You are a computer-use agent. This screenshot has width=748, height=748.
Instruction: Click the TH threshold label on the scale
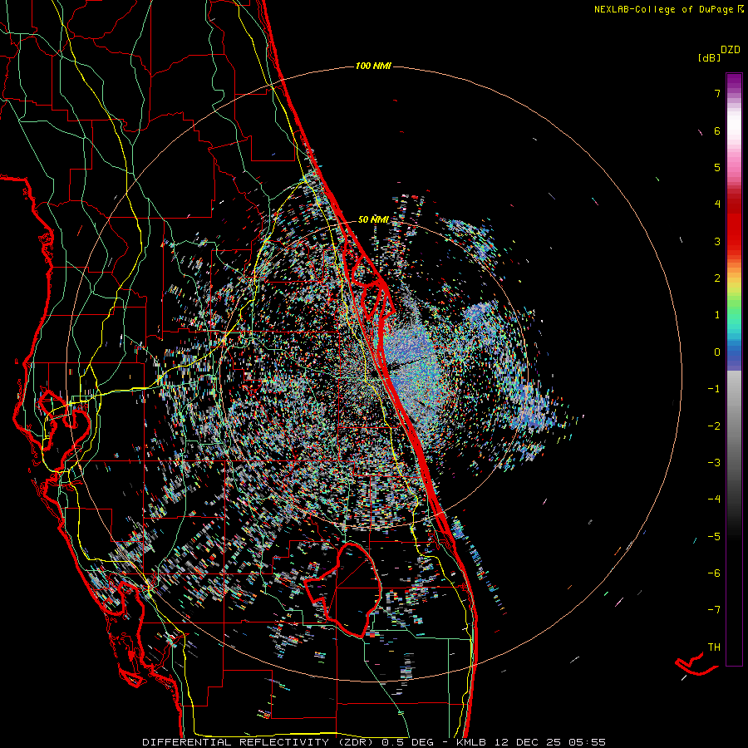coord(714,647)
